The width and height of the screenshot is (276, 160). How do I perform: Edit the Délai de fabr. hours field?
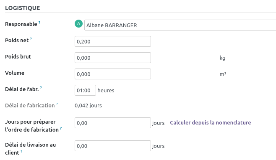(x=85, y=90)
